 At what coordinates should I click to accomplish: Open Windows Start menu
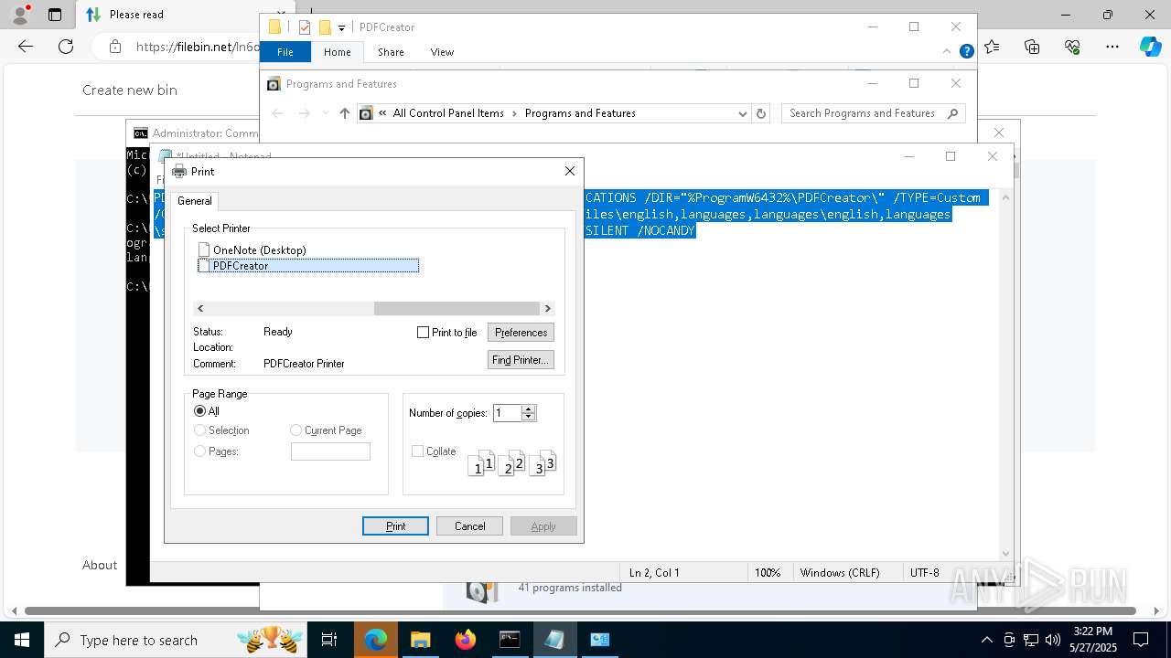pos(21,640)
